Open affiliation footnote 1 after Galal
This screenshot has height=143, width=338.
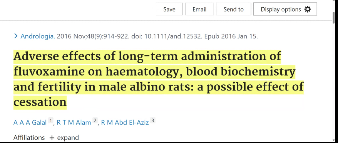point(50,120)
